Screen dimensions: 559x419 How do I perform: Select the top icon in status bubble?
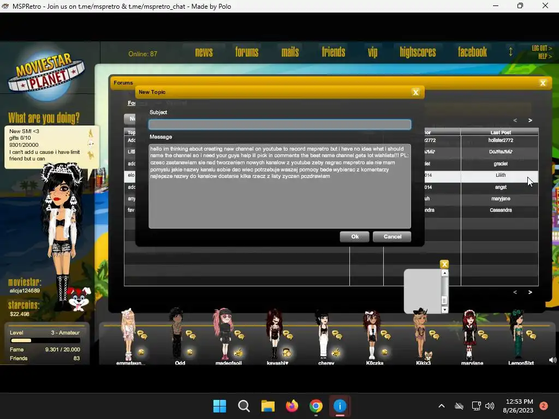pos(91,133)
